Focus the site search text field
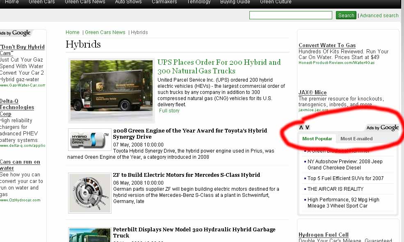This screenshot has width=404, height=242. [291, 15]
